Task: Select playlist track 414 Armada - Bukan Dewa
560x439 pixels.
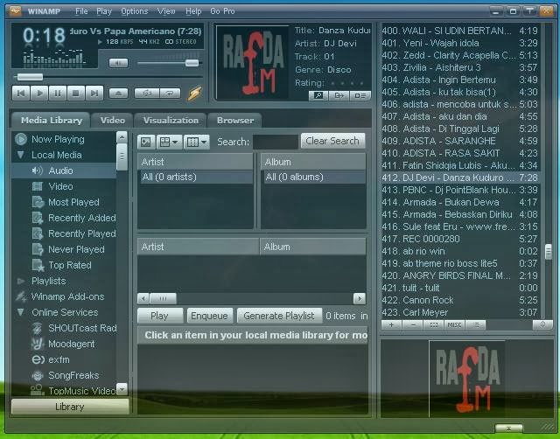Action: pos(460,202)
